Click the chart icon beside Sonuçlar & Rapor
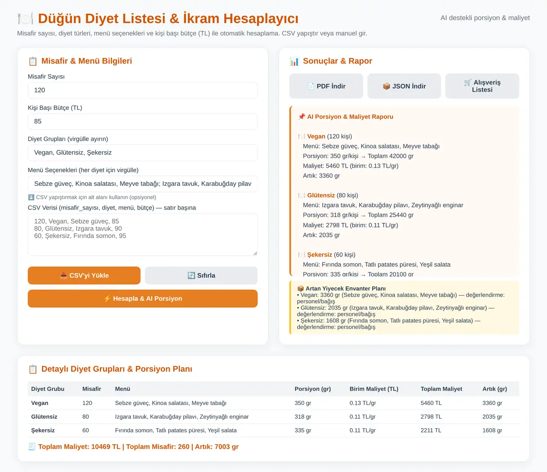547x472 pixels. coord(294,61)
